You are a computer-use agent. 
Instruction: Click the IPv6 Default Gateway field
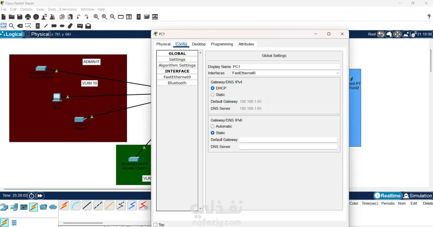[x=288, y=140]
